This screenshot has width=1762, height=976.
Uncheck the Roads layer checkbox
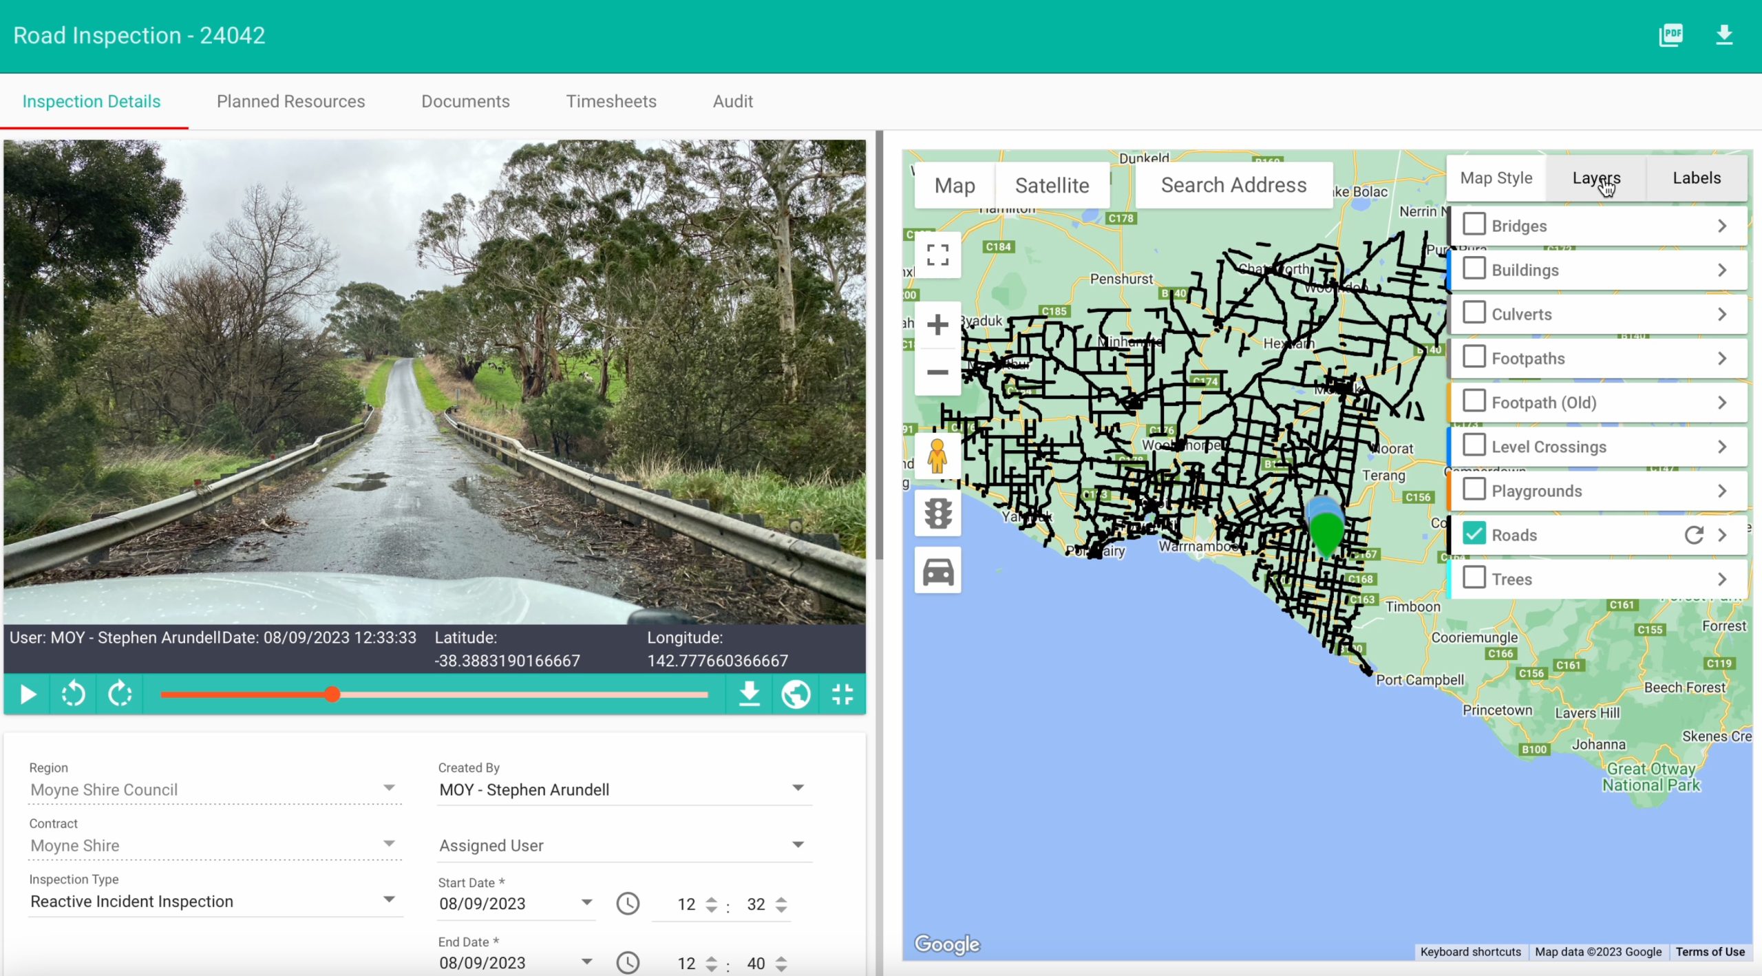coord(1474,533)
